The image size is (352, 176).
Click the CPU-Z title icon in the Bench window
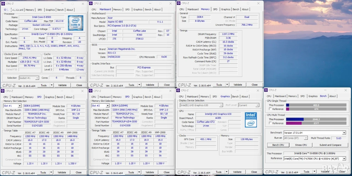[x=266, y=90]
